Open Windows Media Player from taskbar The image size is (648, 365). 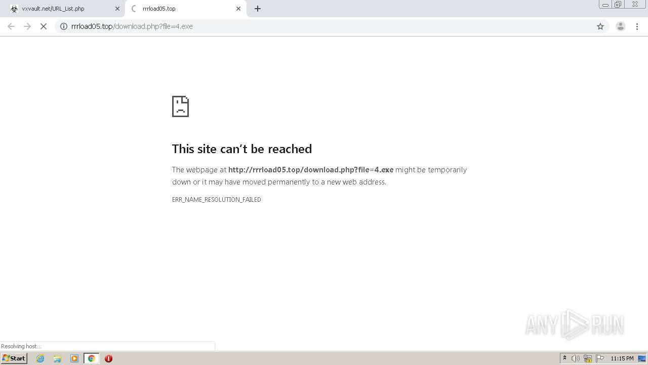tap(74, 358)
